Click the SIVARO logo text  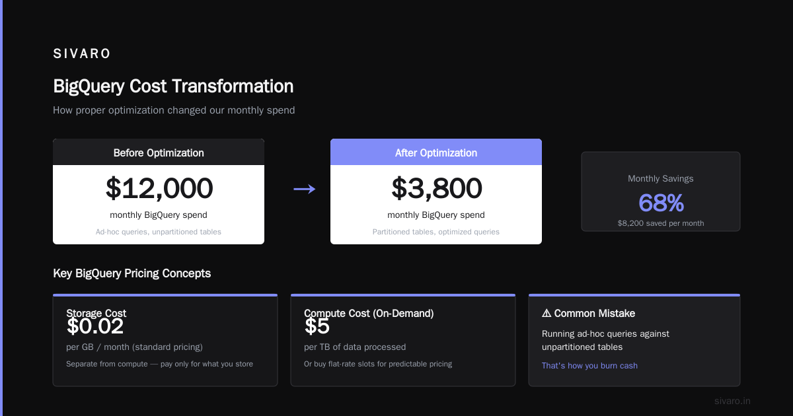(x=82, y=54)
